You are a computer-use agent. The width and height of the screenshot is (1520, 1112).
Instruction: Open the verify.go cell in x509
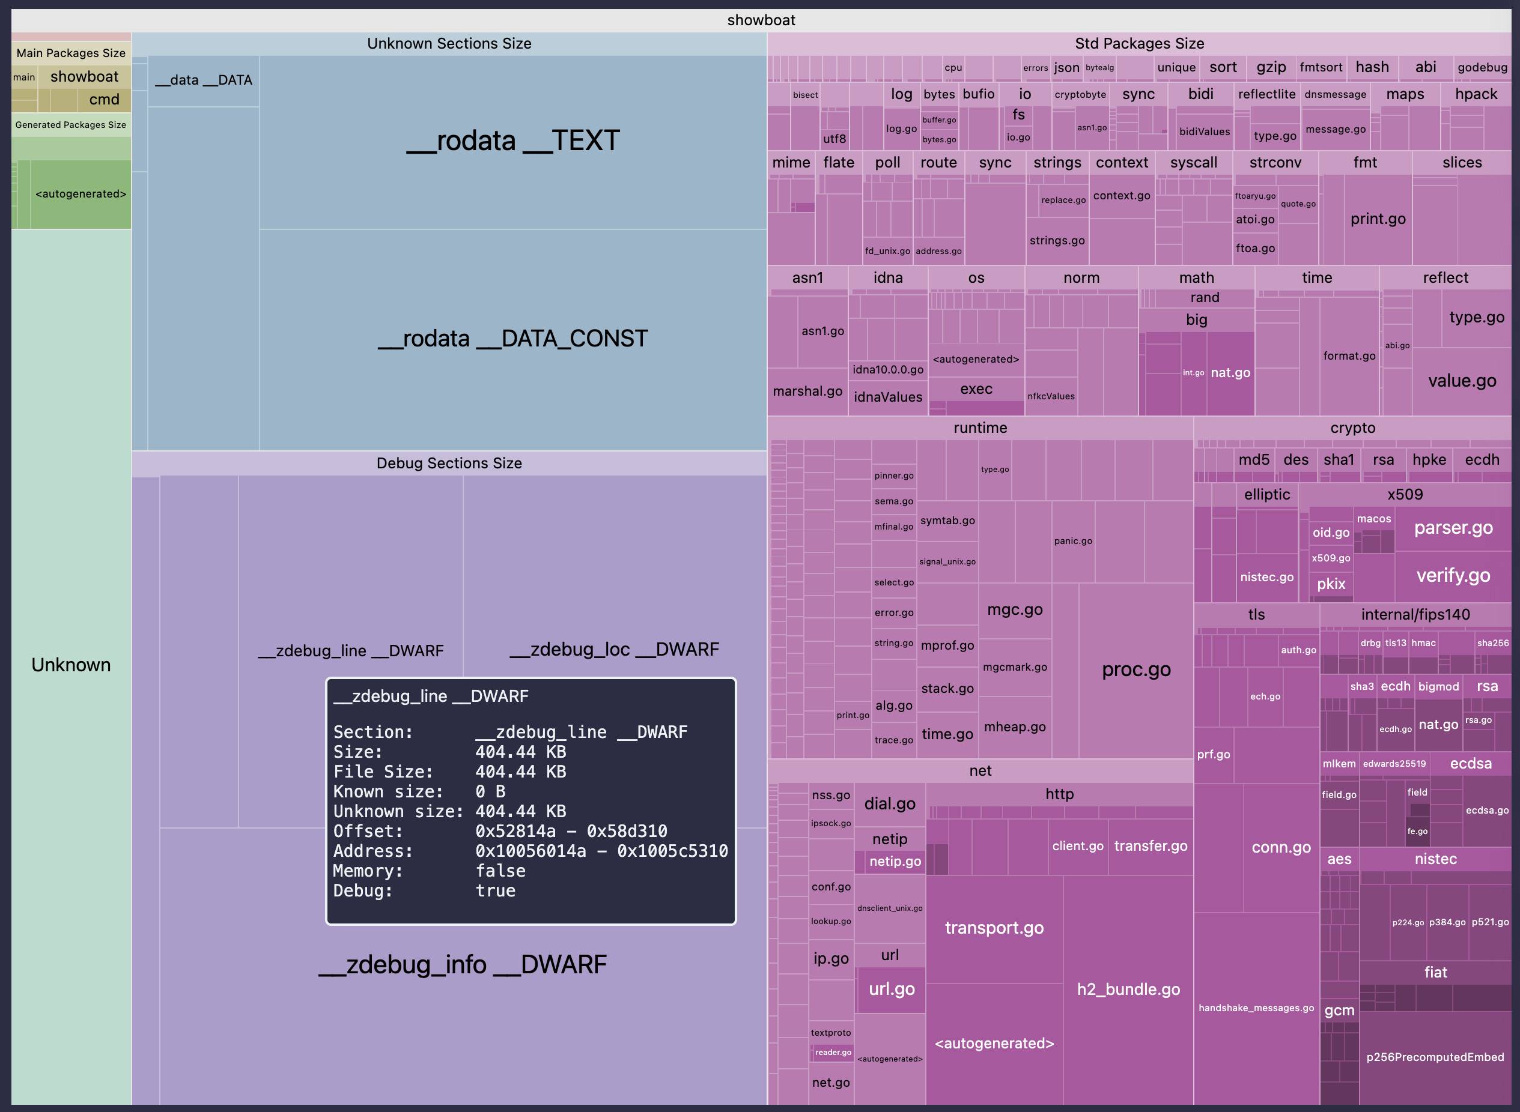click(x=1454, y=576)
